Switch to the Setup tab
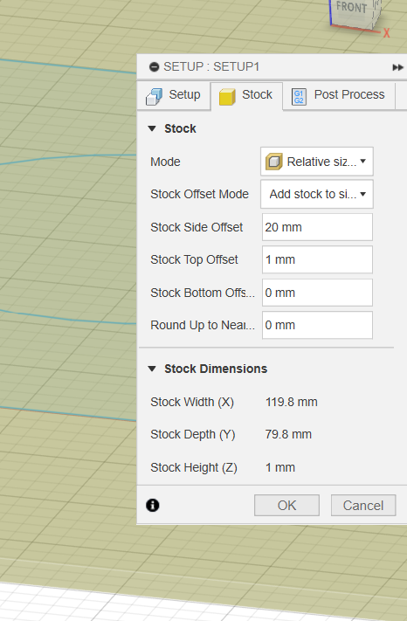This screenshot has height=621, width=407. click(x=174, y=95)
